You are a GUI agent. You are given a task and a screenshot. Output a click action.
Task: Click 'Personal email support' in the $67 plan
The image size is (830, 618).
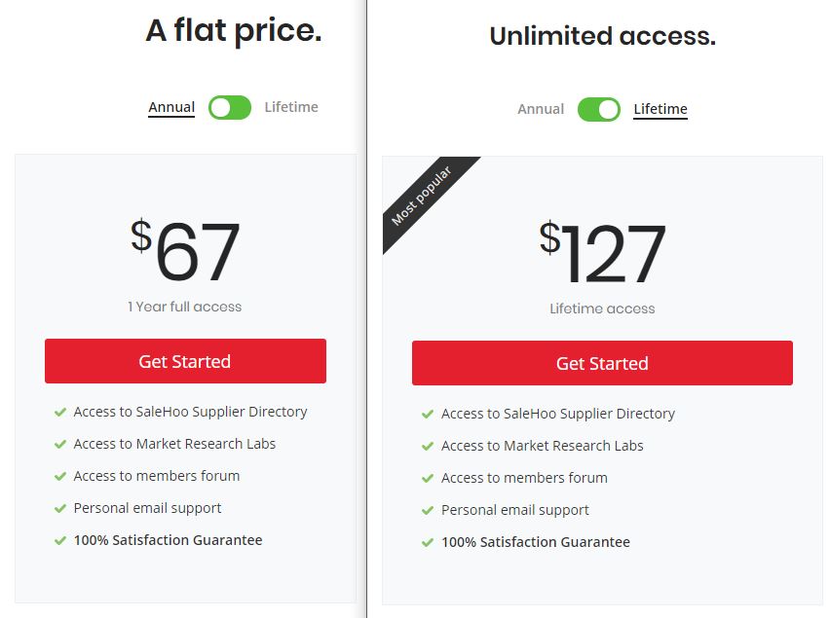pos(147,508)
